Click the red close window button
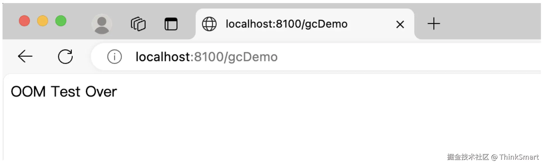Viewport: 544px width, 166px height. [24, 21]
